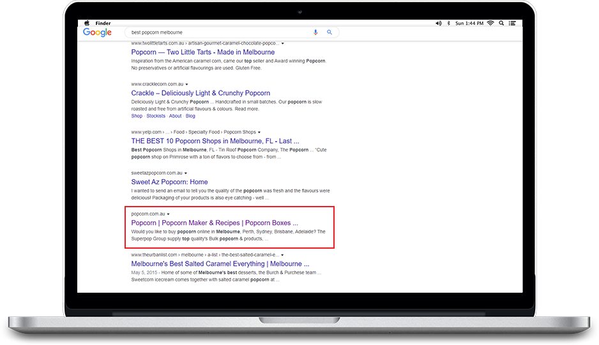
Task: Open Melbourne's Best Salted Caramel Everything result
Action: click(220, 263)
